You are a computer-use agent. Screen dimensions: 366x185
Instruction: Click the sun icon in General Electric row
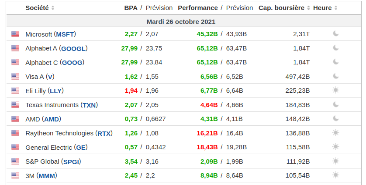335,147
